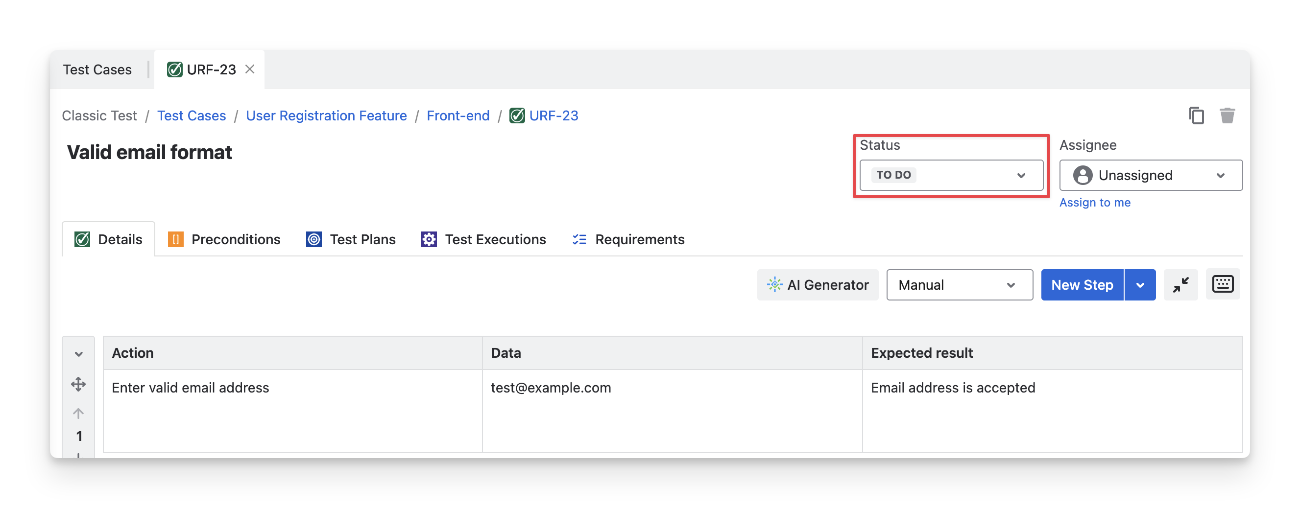Viewport: 1300px width, 508px height.
Task: Open the AI Generator
Action: tap(818, 285)
